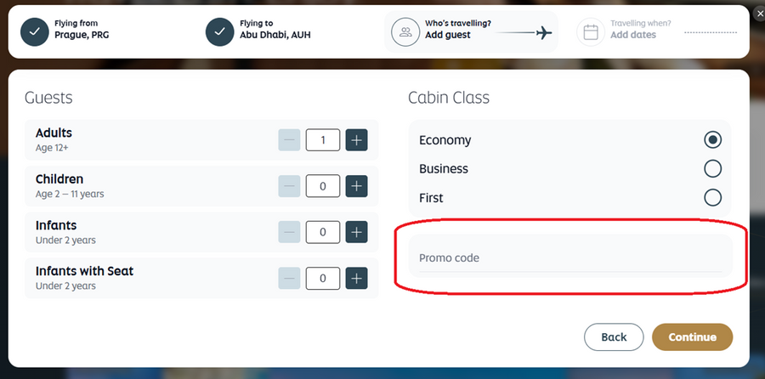Increase the Infants with Seat count
Image resolution: width=765 pixels, height=379 pixels.
pos(356,277)
